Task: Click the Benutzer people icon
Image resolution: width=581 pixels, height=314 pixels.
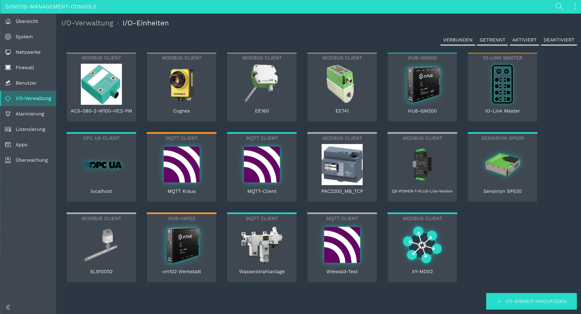Action: [x=8, y=83]
